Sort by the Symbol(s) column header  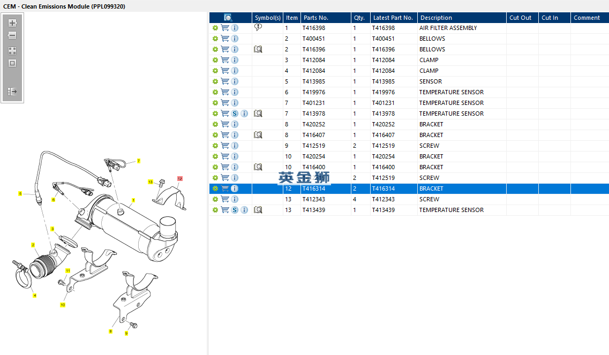click(268, 18)
